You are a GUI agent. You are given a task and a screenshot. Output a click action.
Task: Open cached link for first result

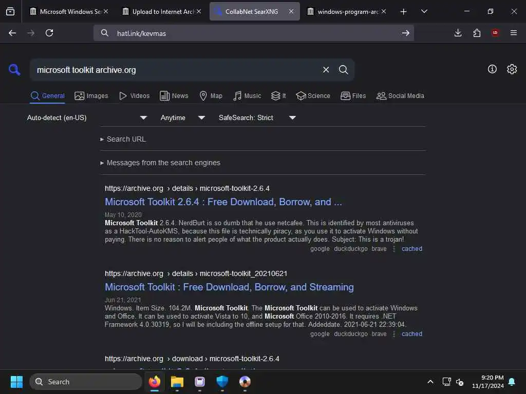click(x=412, y=249)
